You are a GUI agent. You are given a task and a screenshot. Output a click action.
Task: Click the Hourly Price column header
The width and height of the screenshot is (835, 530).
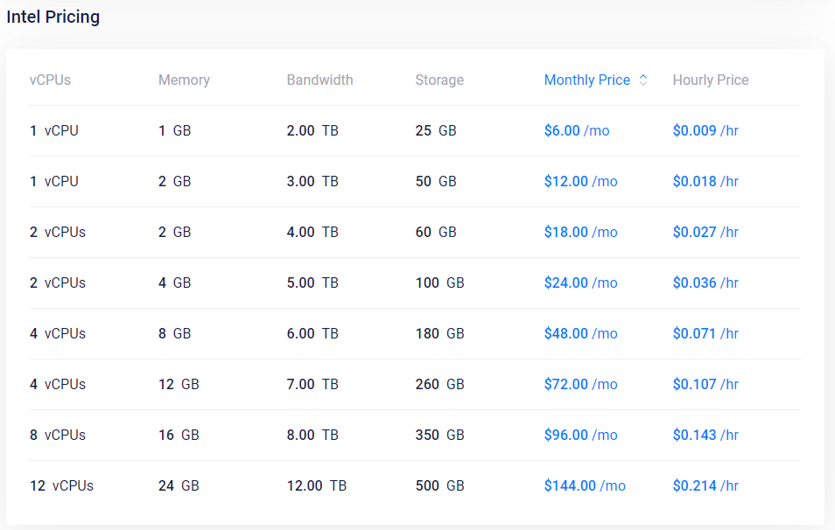pyautogui.click(x=711, y=80)
